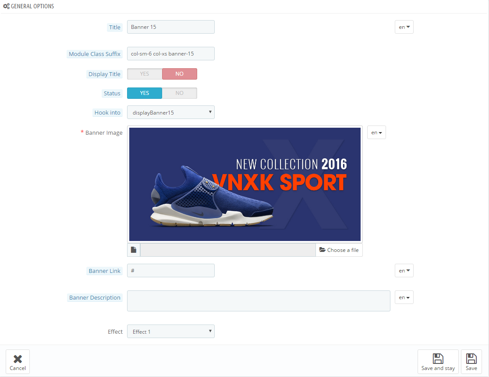Click the Banner Link input field
The height and width of the screenshot is (377, 489).
point(171,271)
